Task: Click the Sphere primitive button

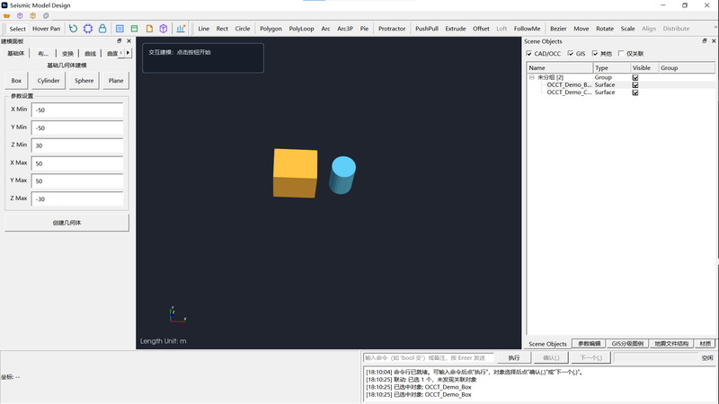Action: (84, 81)
